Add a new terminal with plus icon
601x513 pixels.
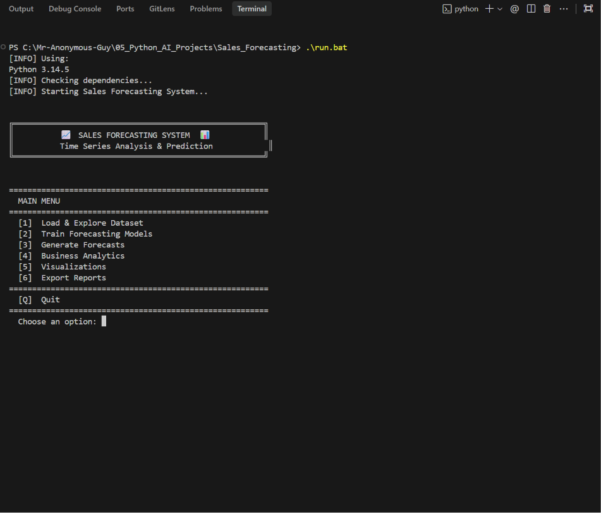click(489, 9)
